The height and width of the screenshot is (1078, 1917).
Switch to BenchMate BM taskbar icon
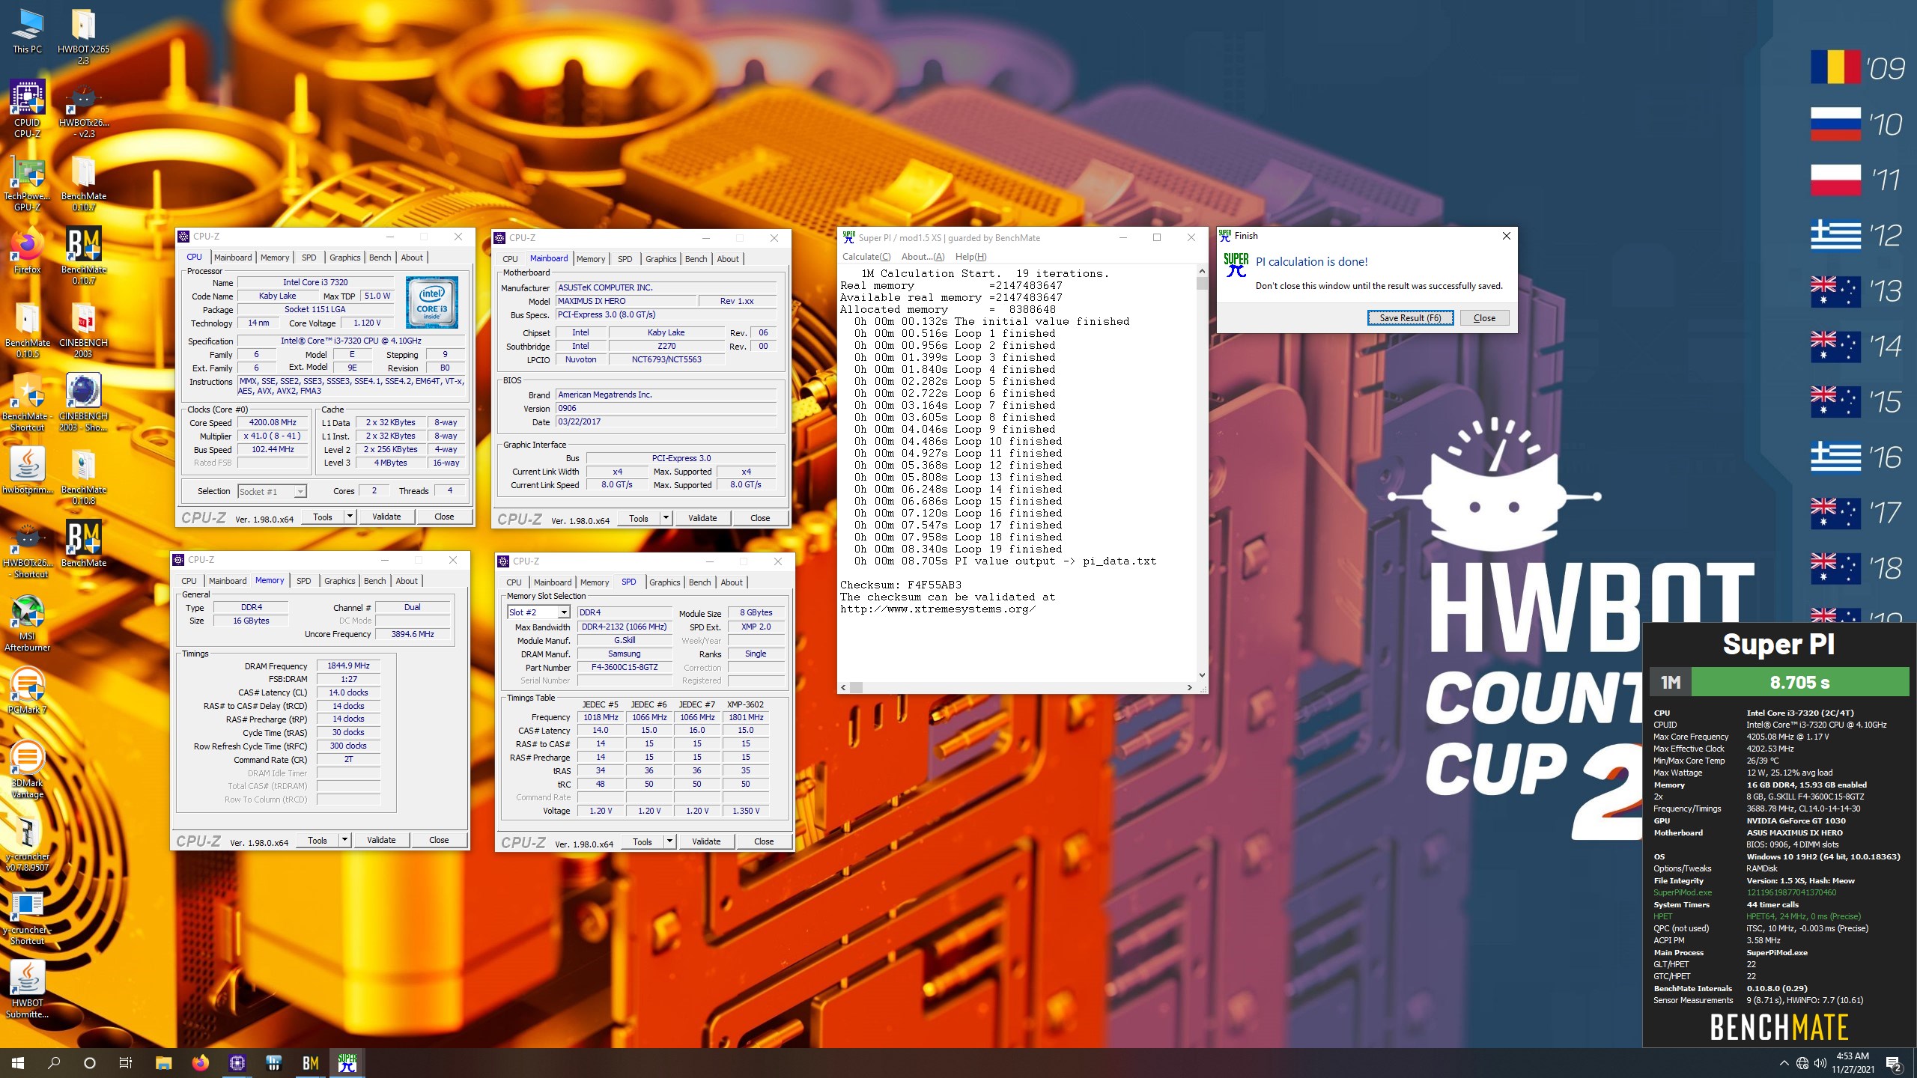click(311, 1063)
